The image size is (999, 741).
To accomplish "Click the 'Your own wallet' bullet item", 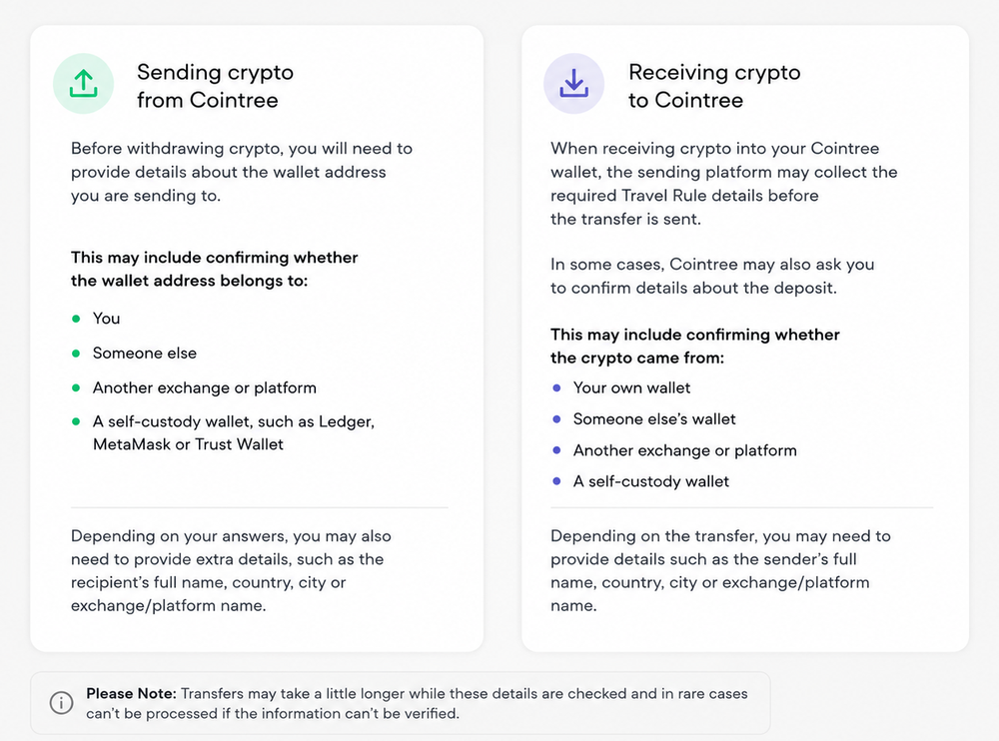I will [x=631, y=388].
